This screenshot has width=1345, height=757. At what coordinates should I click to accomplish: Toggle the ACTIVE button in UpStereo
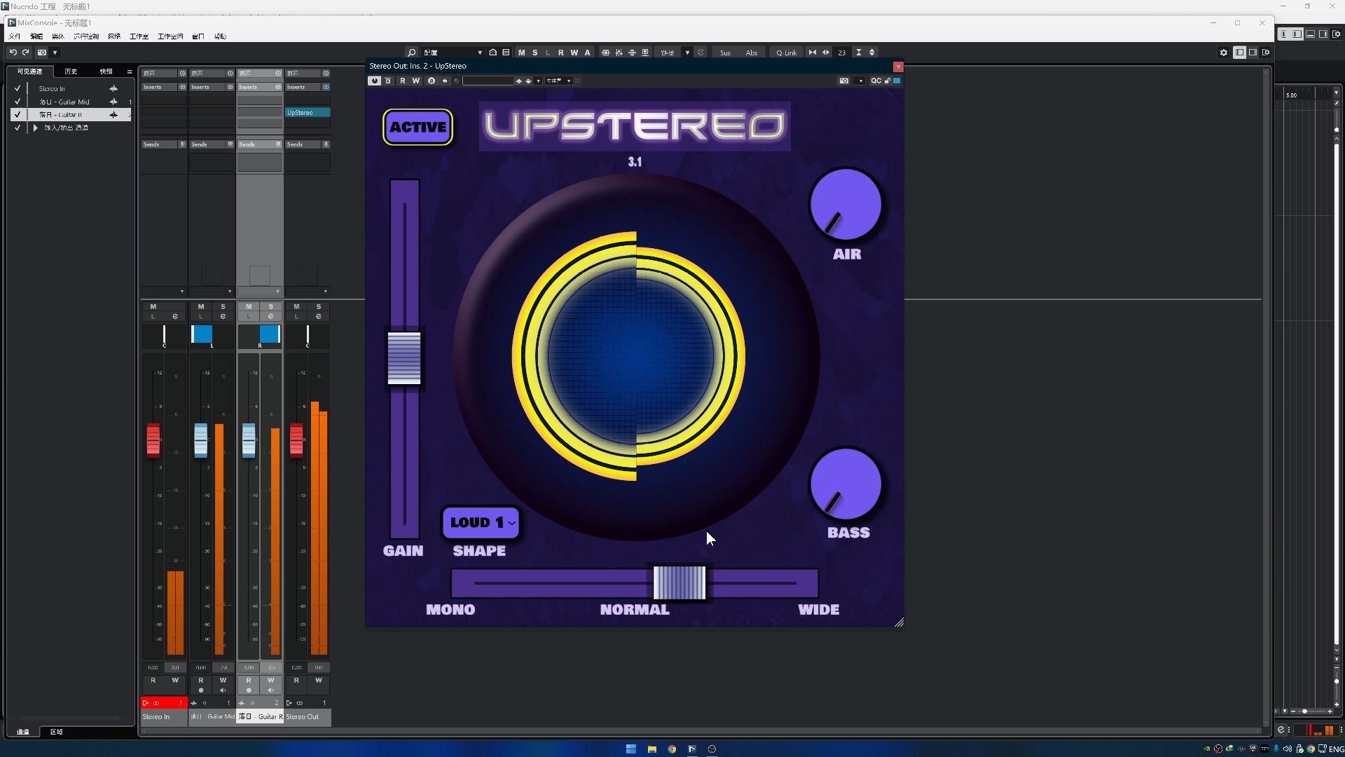[x=418, y=128]
